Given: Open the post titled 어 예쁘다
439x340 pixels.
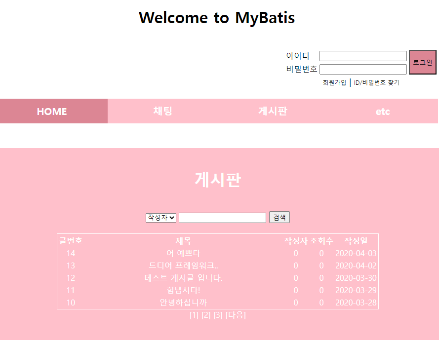Looking at the screenshot, I should click(x=183, y=253).
